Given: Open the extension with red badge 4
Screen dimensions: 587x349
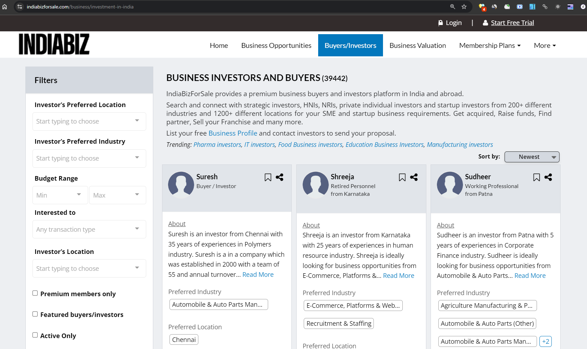Looking at the screenshot, I should click(x=482, y=7).
